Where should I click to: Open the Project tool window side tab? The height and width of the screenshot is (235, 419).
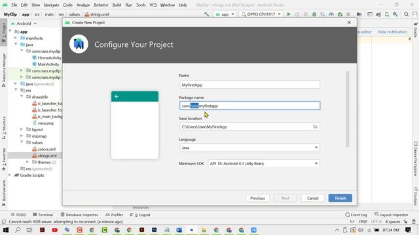pos(4,32)
